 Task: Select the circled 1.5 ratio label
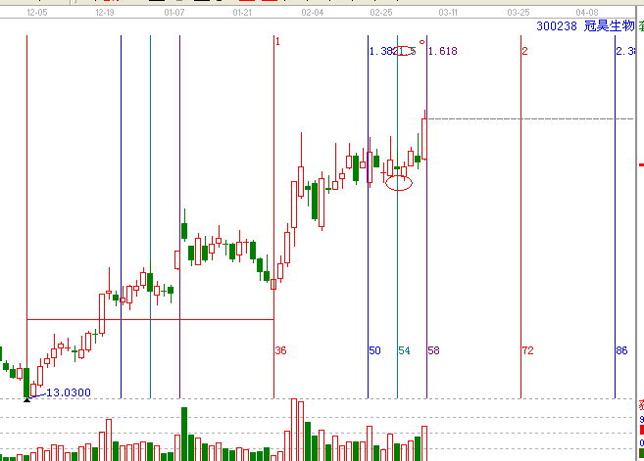(405, 51)
